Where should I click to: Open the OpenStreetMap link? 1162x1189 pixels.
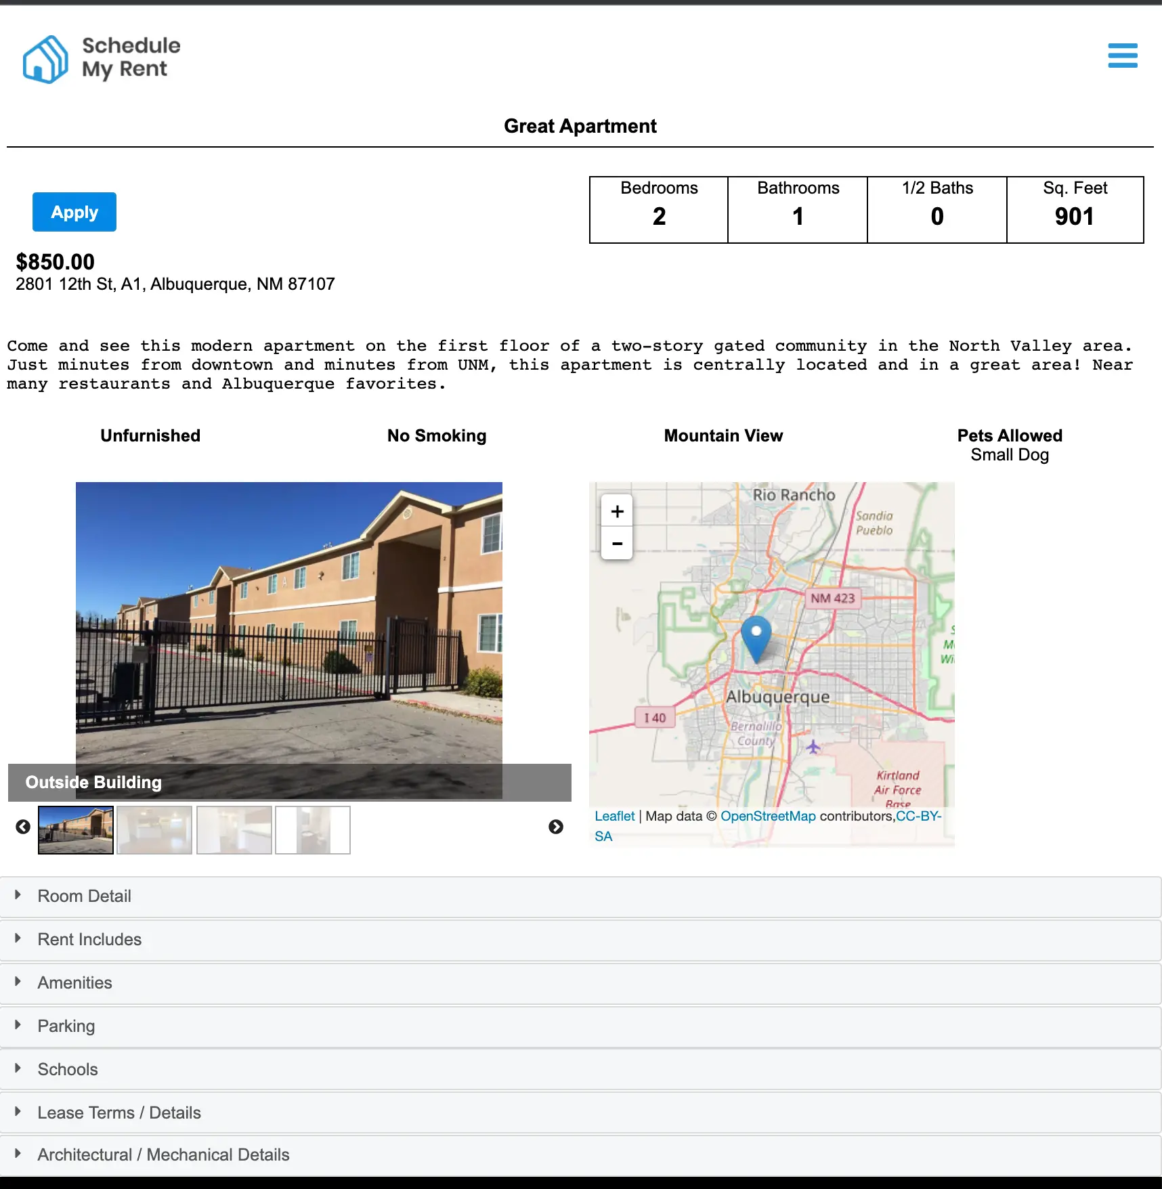769,816
